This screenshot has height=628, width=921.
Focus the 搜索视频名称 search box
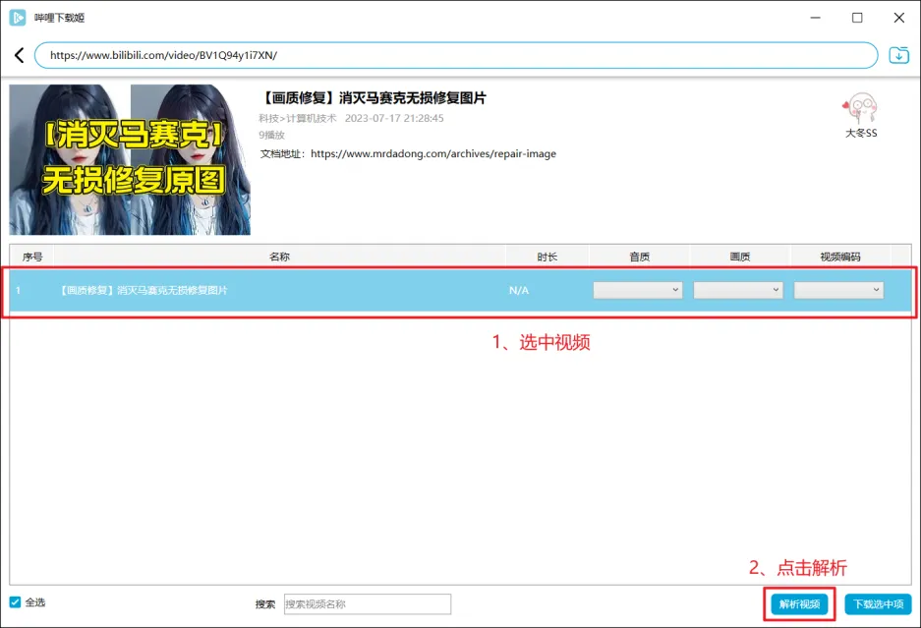click(367, 604)
